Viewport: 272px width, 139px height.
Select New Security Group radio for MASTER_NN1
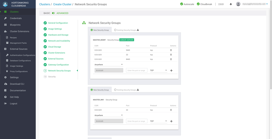tap(92, 90)
